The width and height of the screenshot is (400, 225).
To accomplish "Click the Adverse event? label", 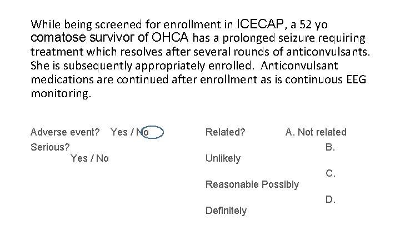I will point(65,132).
